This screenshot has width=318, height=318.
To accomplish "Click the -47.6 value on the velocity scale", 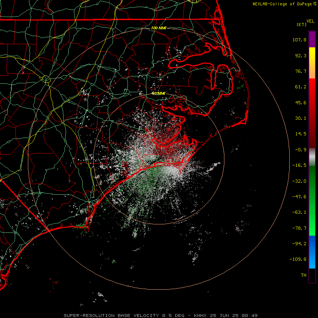I will click(x=299, y=197).
